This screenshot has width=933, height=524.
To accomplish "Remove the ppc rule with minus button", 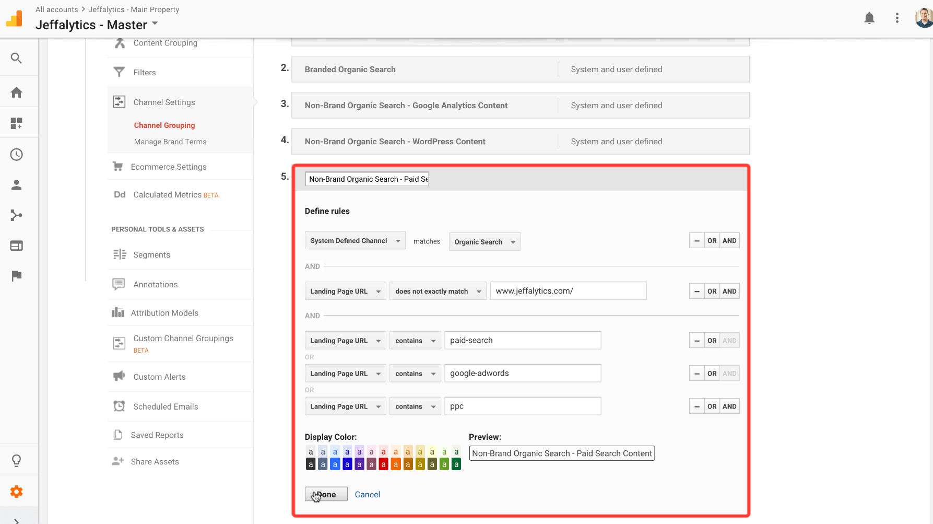I will click(696, 406).
